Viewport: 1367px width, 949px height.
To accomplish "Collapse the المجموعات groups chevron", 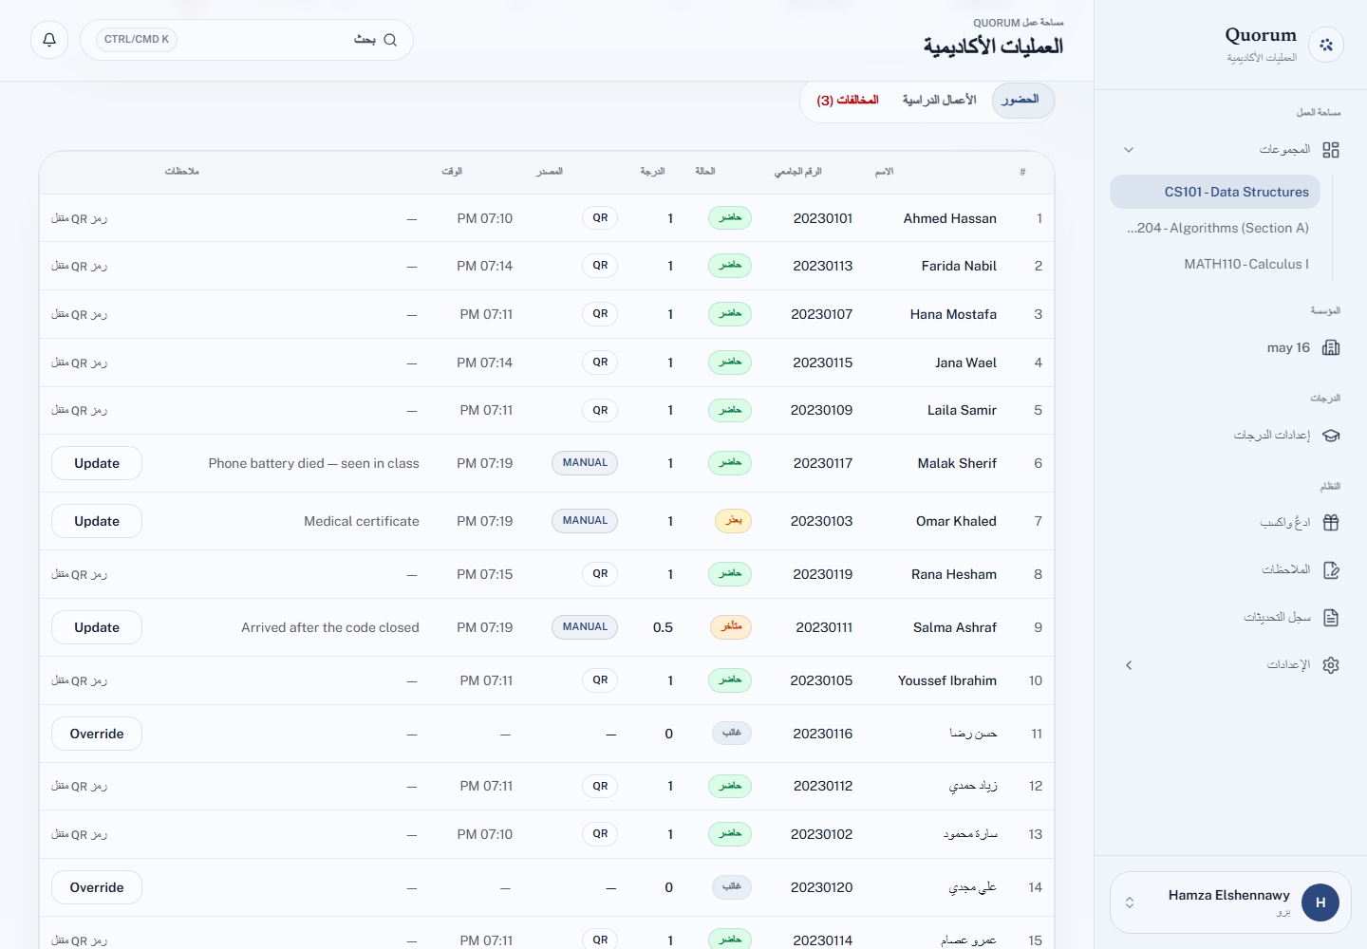I will (x=1129, y=150).
